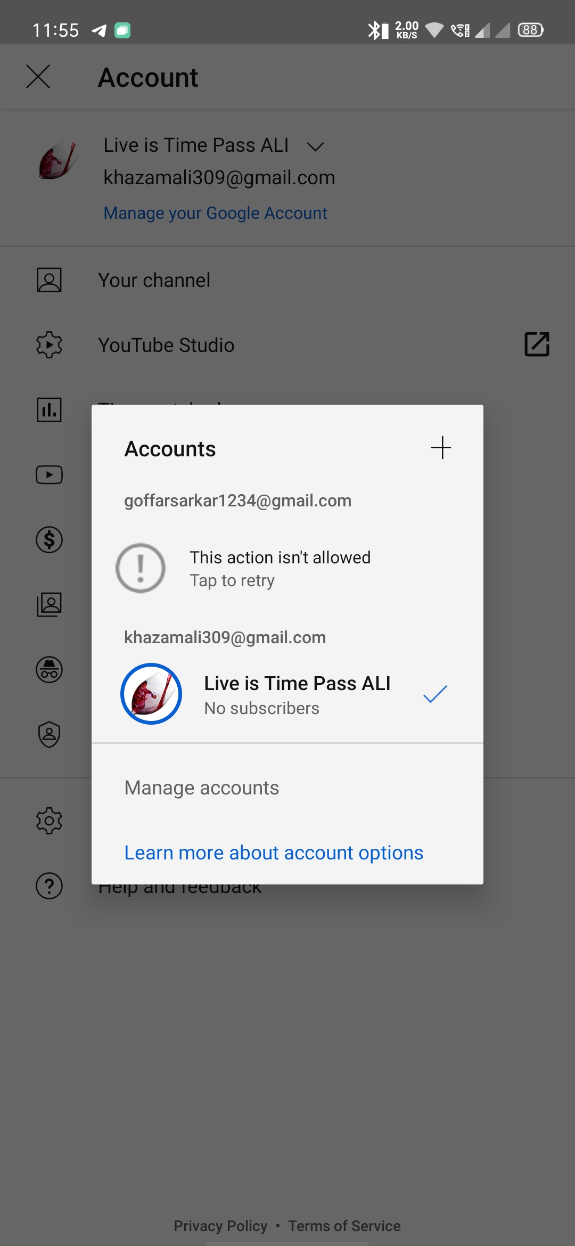Tap the YouTube Premium play icon
Image resolution: width=575 pixels, height=1246 pixels.
click(49, 475)
